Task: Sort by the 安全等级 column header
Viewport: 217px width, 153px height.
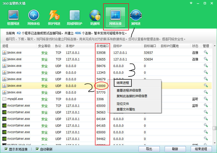Action: [x=45, y=46]
